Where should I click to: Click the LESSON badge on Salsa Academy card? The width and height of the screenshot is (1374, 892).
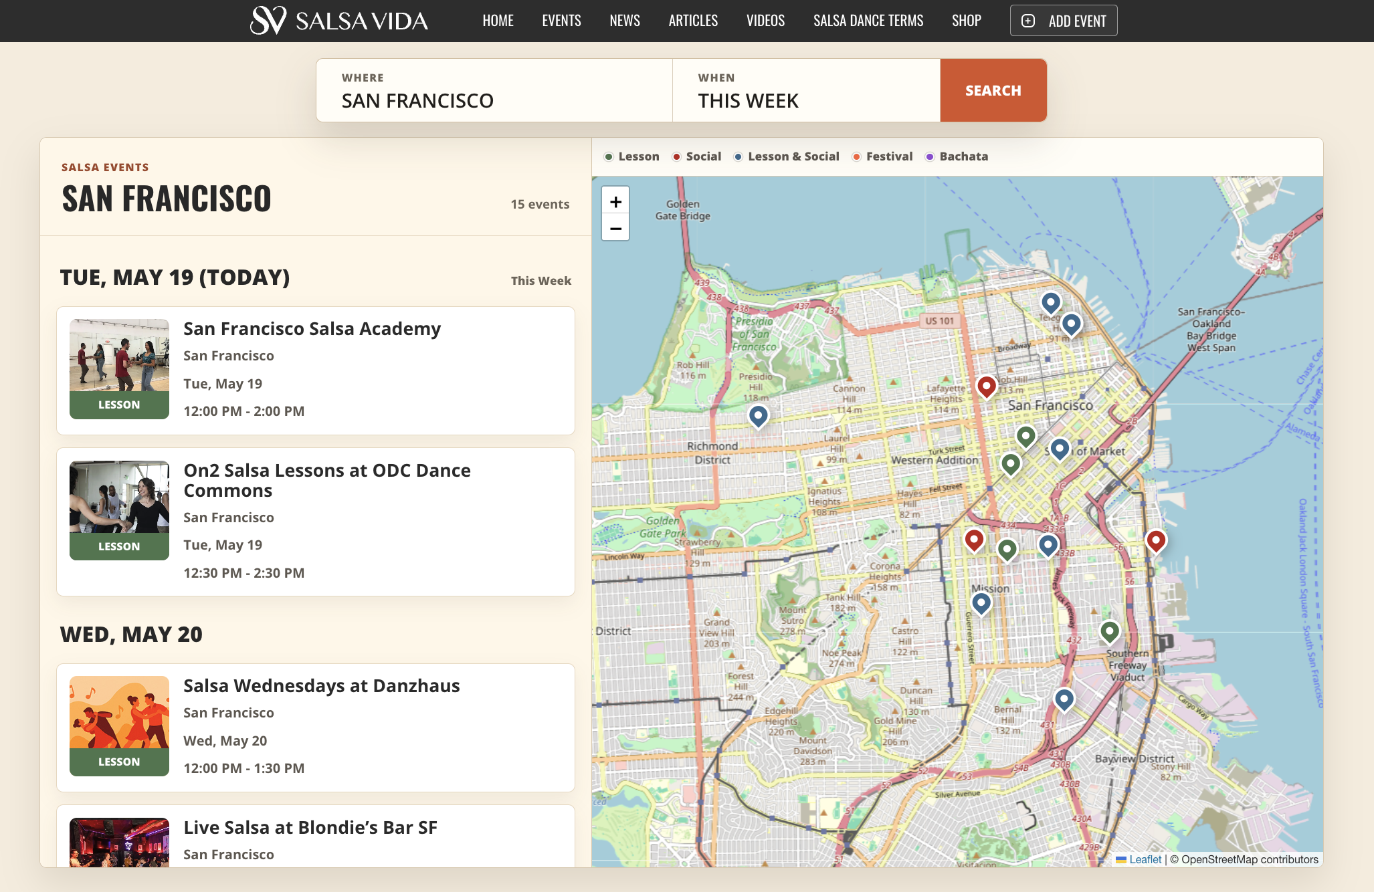click(x=119, y=405)
